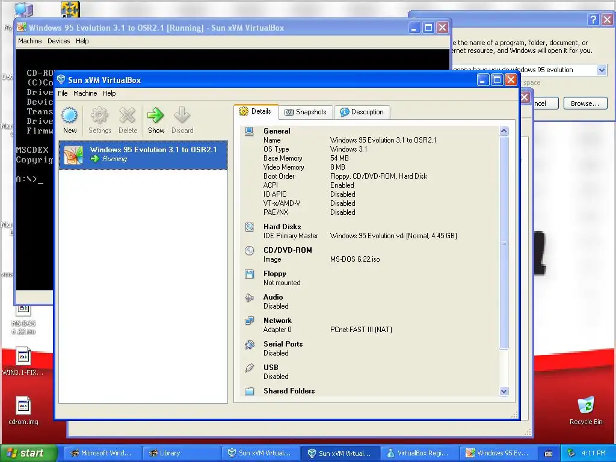Click the Hard Disks section icon
This screenshot has width=616, height=462.
[250, 227]
